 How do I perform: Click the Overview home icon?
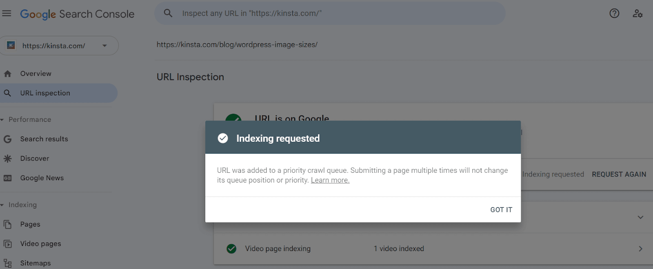7,74
